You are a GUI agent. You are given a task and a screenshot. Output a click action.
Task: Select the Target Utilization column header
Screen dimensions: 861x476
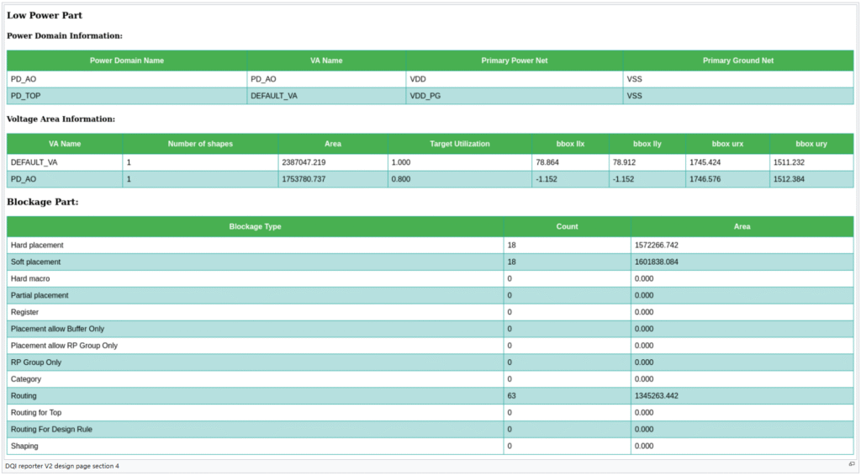459,144
